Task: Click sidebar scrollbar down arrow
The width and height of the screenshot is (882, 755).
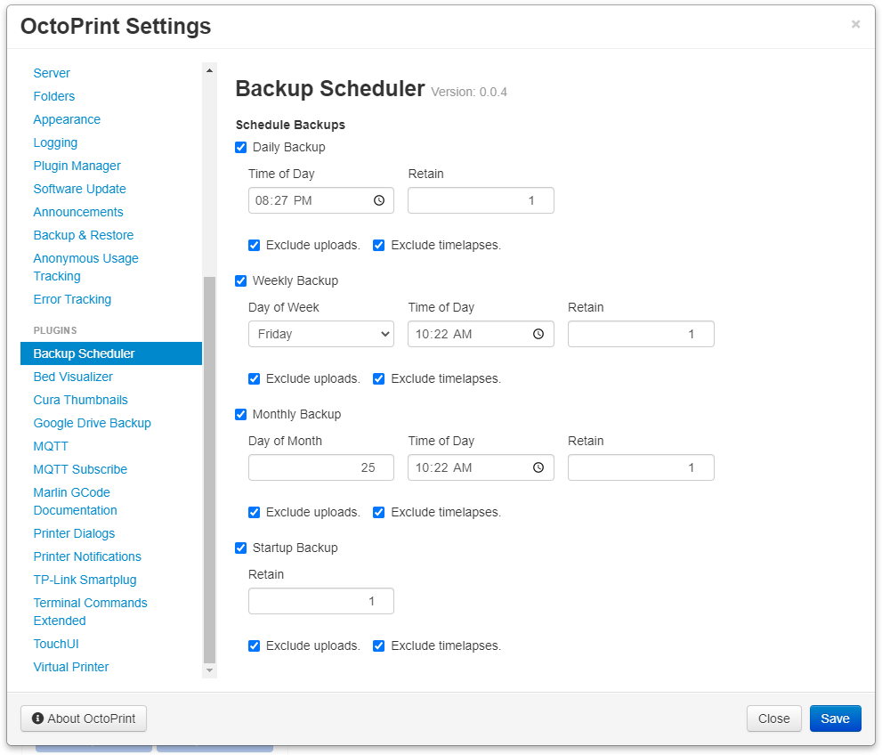Action: tap(210, 670)
